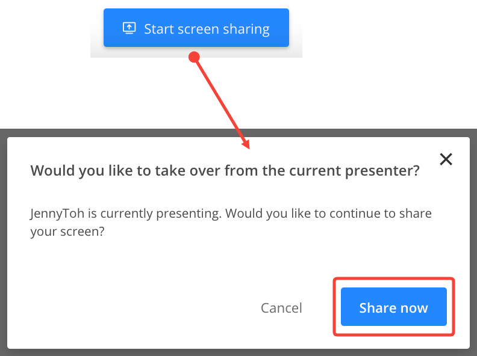This screenshot has width=477, height=356.
Task: Click the 'your screen?' text line
Action: click(67, 232)
